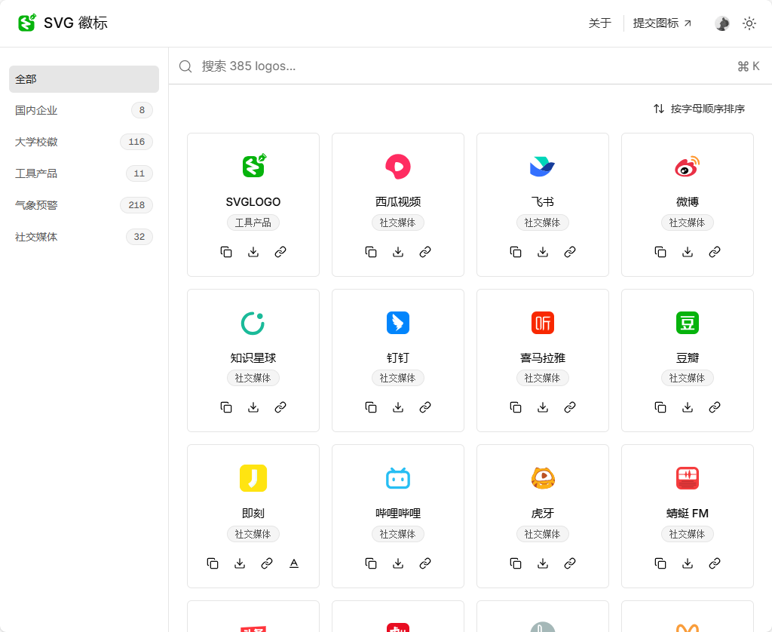
Task: Copy the 钉钉 logo SVG
Action: point(371,407)
